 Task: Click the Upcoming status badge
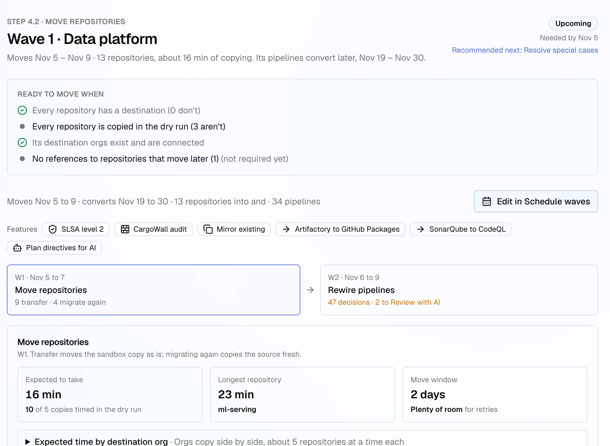tap(573, 24)
